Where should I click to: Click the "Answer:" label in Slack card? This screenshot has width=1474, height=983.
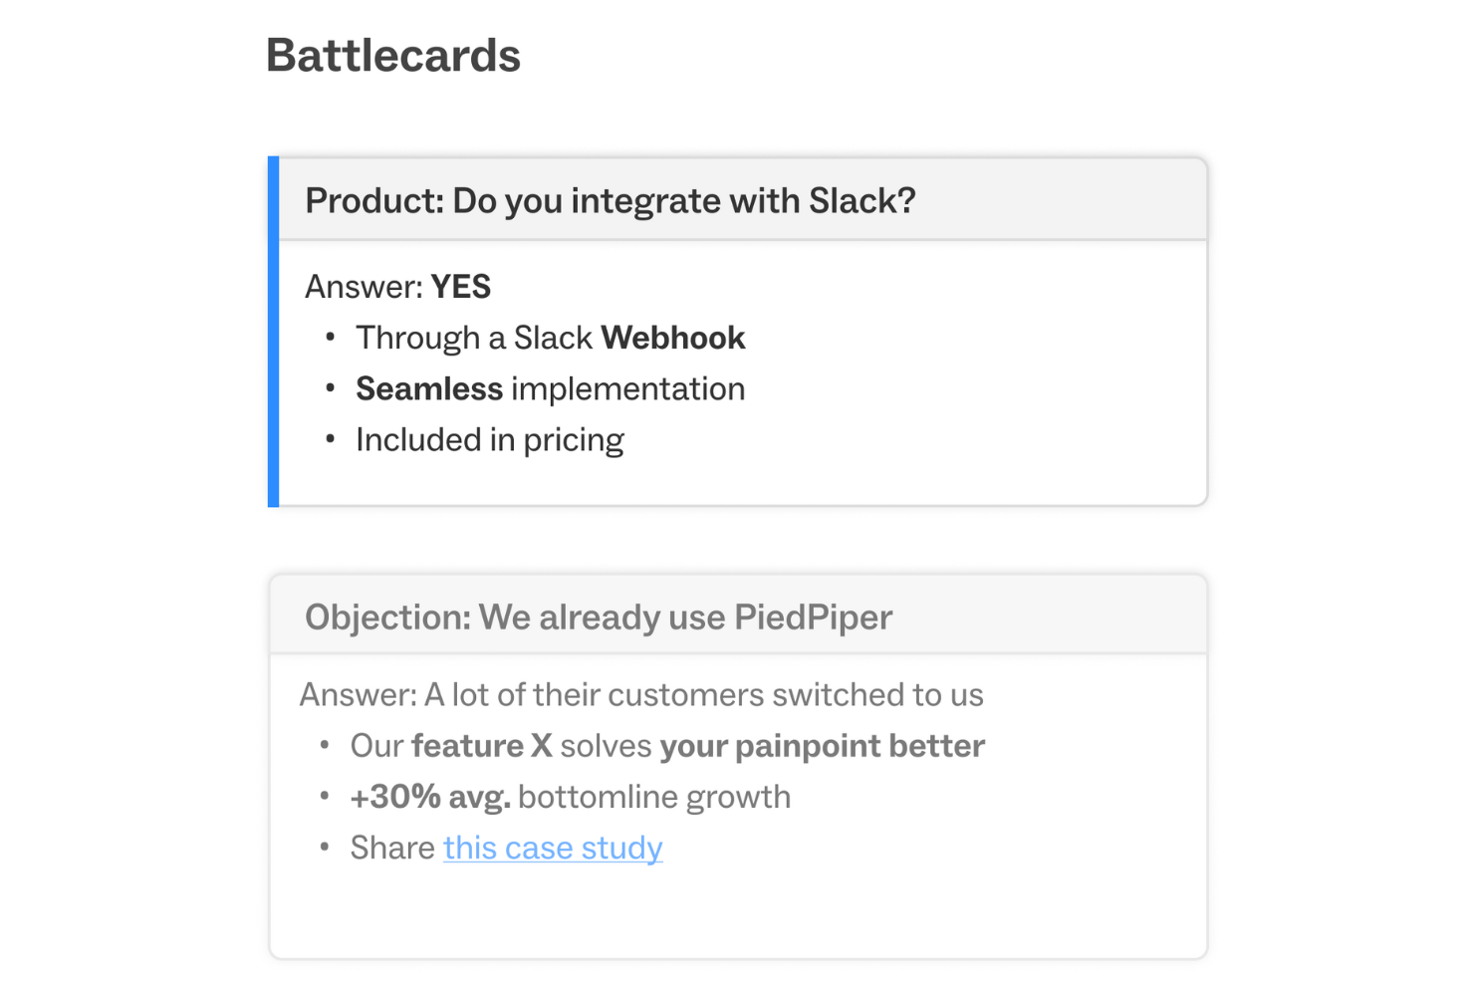coord(364,287)
